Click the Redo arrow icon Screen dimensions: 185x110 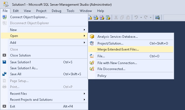(x=146, y=18)
